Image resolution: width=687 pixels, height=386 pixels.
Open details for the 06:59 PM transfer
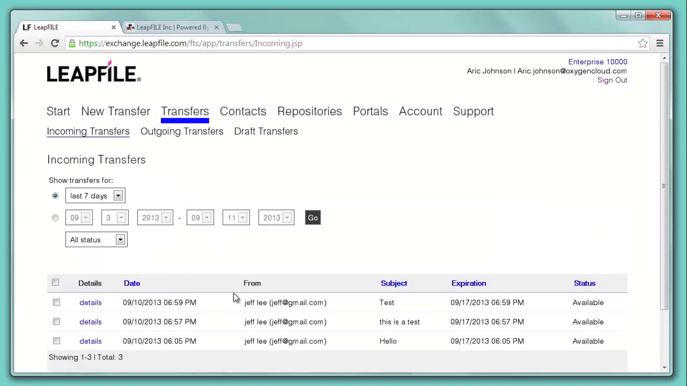point(91,303)
